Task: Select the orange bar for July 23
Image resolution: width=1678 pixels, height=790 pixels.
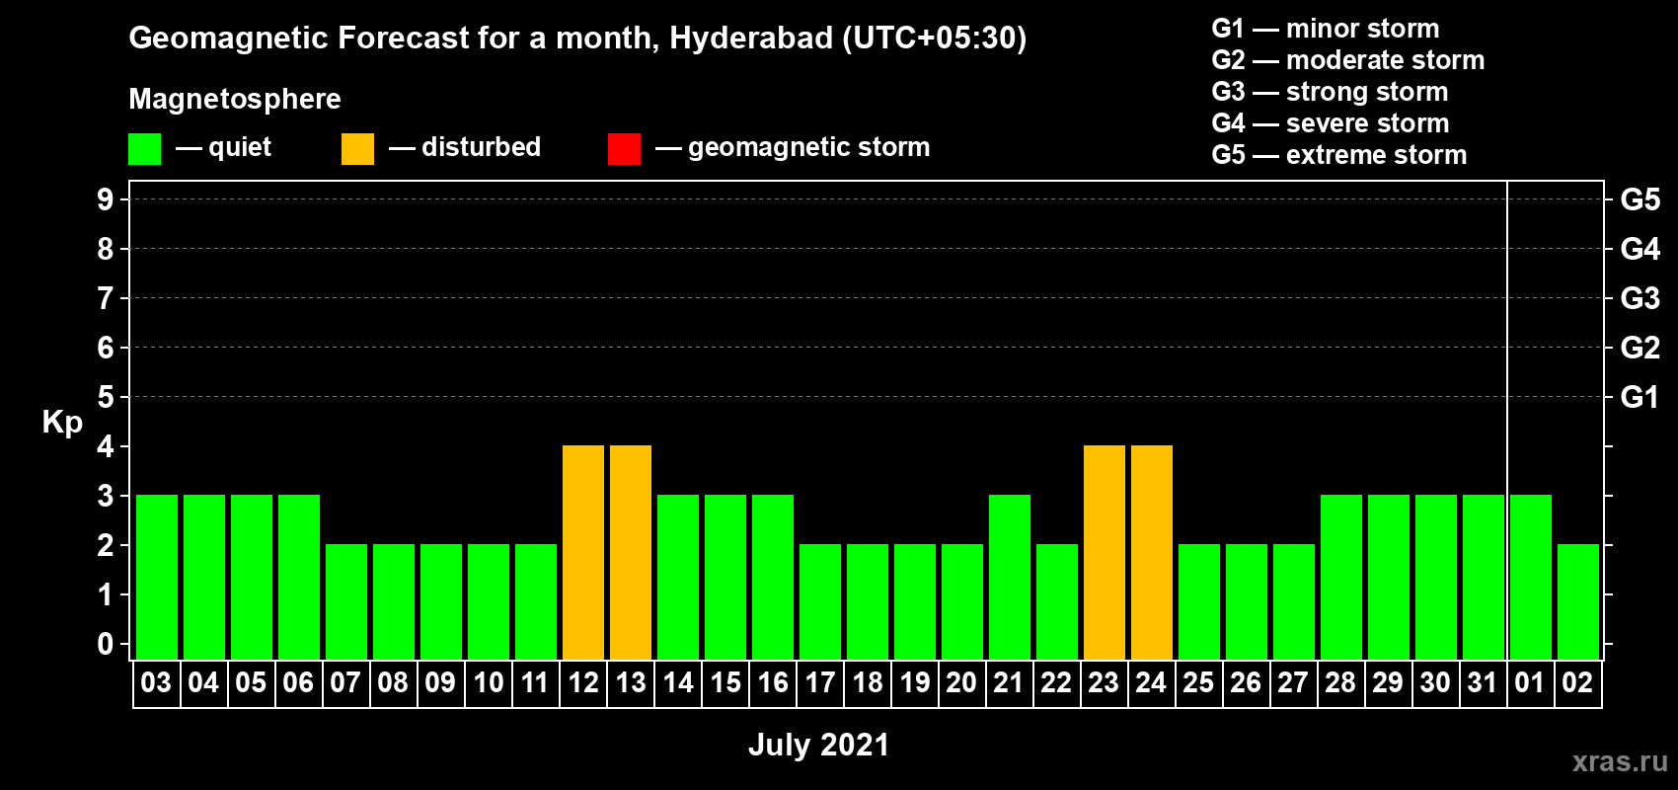Action: (1105, 552)
